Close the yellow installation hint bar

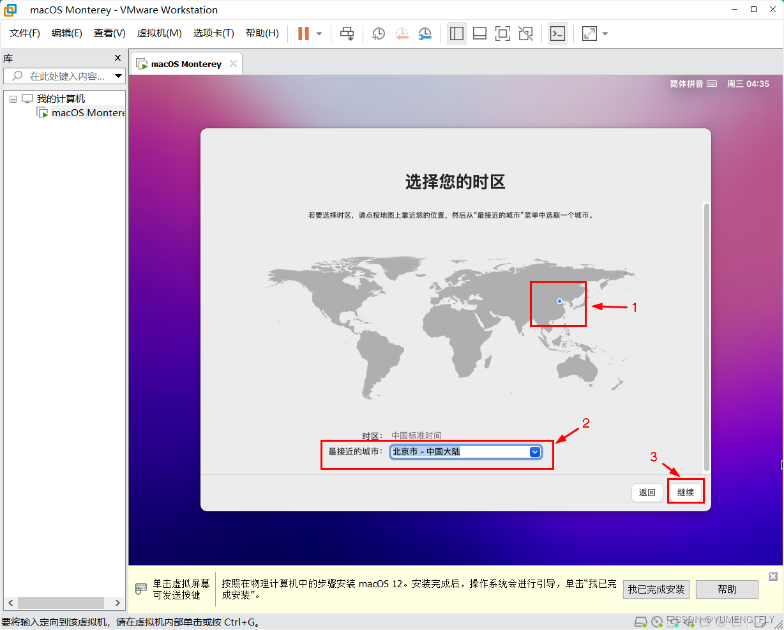773,576
